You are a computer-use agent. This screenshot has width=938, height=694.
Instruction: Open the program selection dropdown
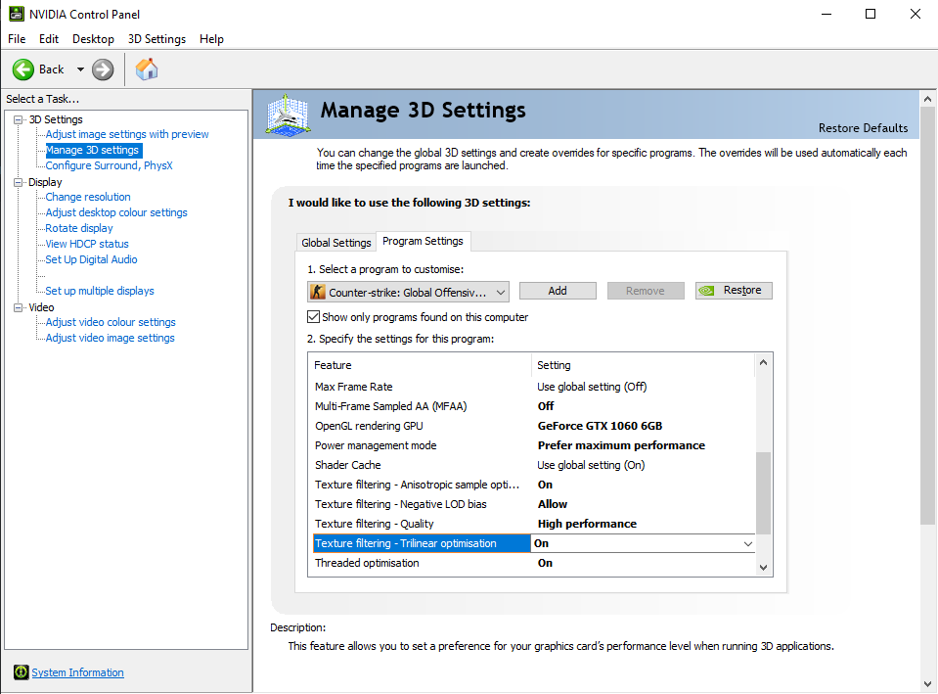click(501, 292)
